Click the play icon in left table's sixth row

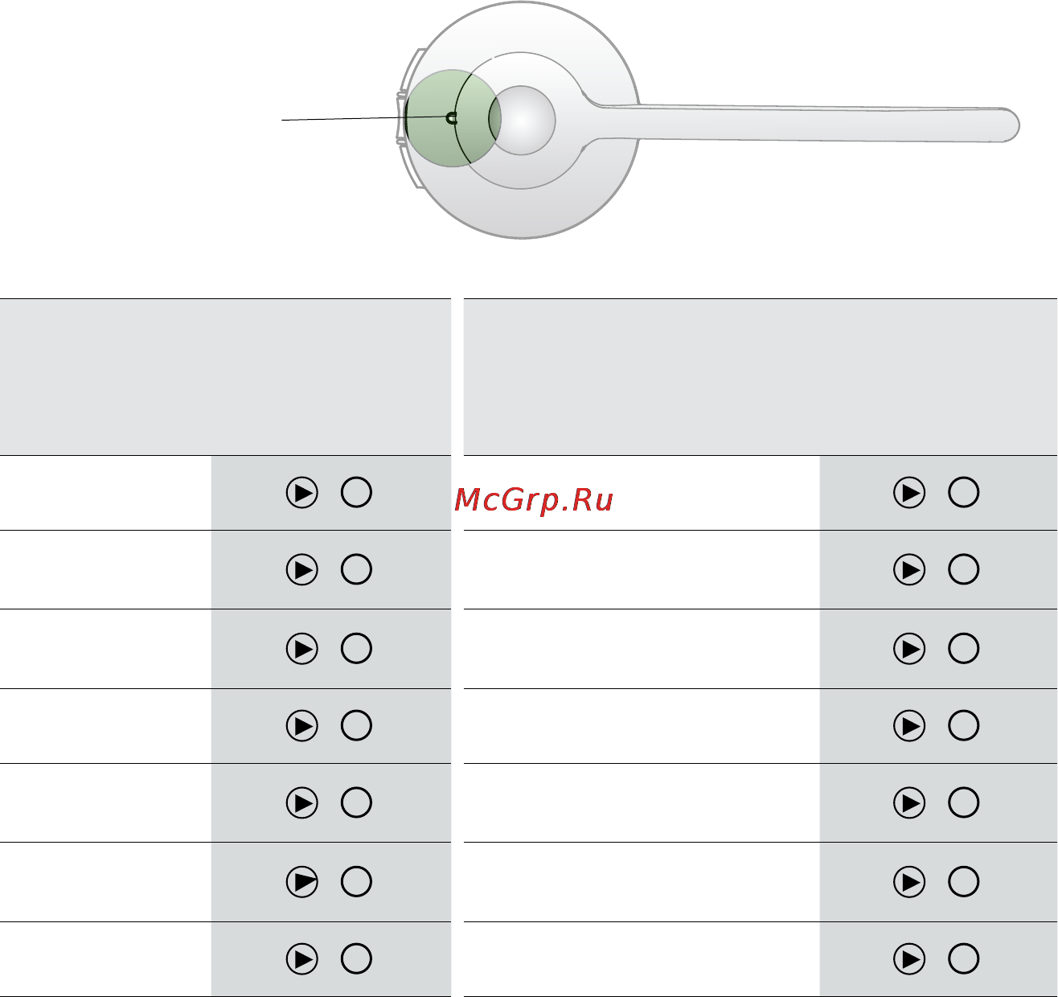[x=302, y=882]
